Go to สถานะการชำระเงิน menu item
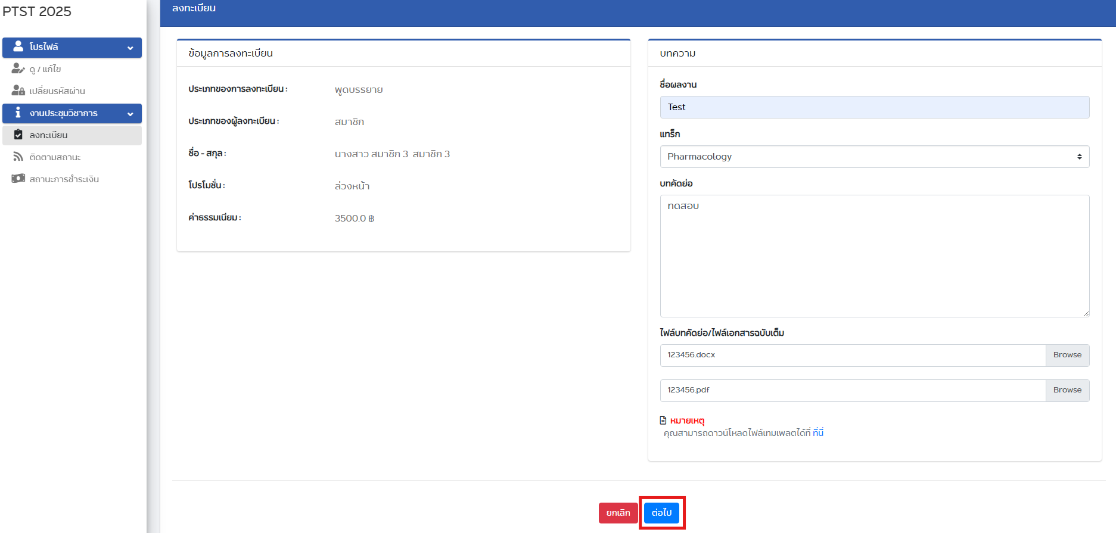 tap(64, 179)
